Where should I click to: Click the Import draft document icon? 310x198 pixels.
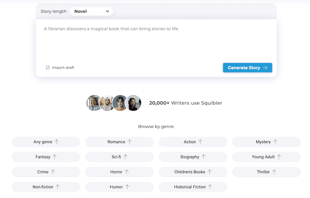pos(48,68)
